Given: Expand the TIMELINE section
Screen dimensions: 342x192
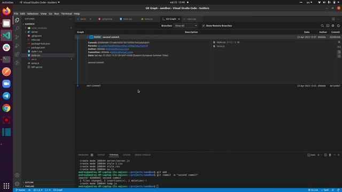Looking at the screenshot, I should click(29, 186).
